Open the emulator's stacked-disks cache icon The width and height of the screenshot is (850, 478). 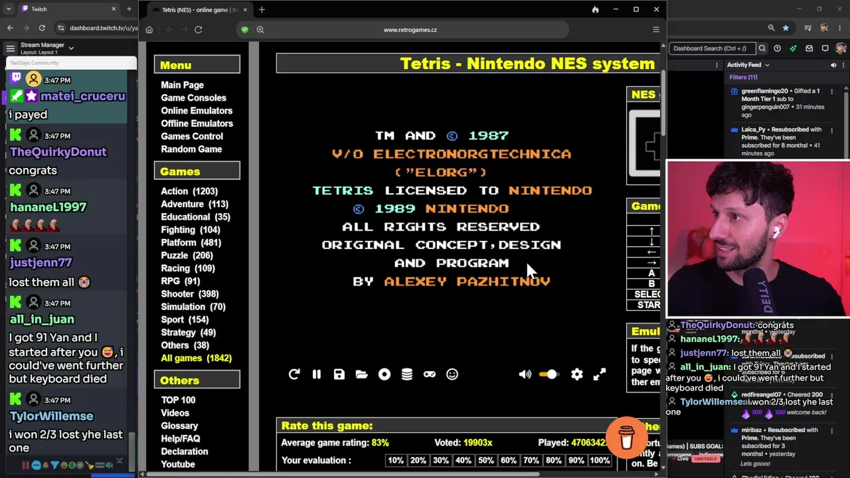(x=407, y=374)
